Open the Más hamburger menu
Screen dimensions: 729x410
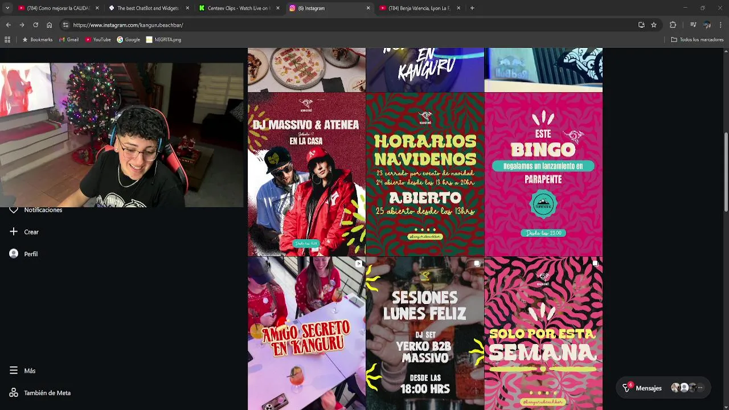[14, 371]
